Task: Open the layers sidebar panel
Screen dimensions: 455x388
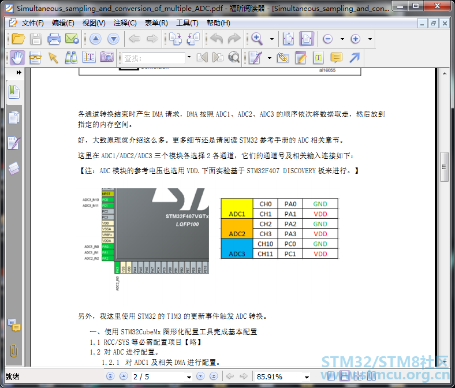Action: (x=14, y=169)
